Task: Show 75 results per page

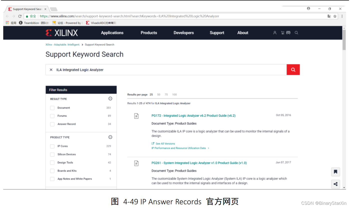Action: click(166, 95)
